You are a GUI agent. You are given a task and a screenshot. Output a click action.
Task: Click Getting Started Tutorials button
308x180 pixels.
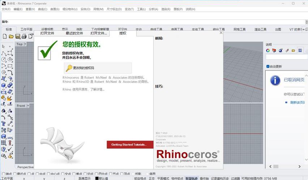pyautogui.click(x=130, y=145)
